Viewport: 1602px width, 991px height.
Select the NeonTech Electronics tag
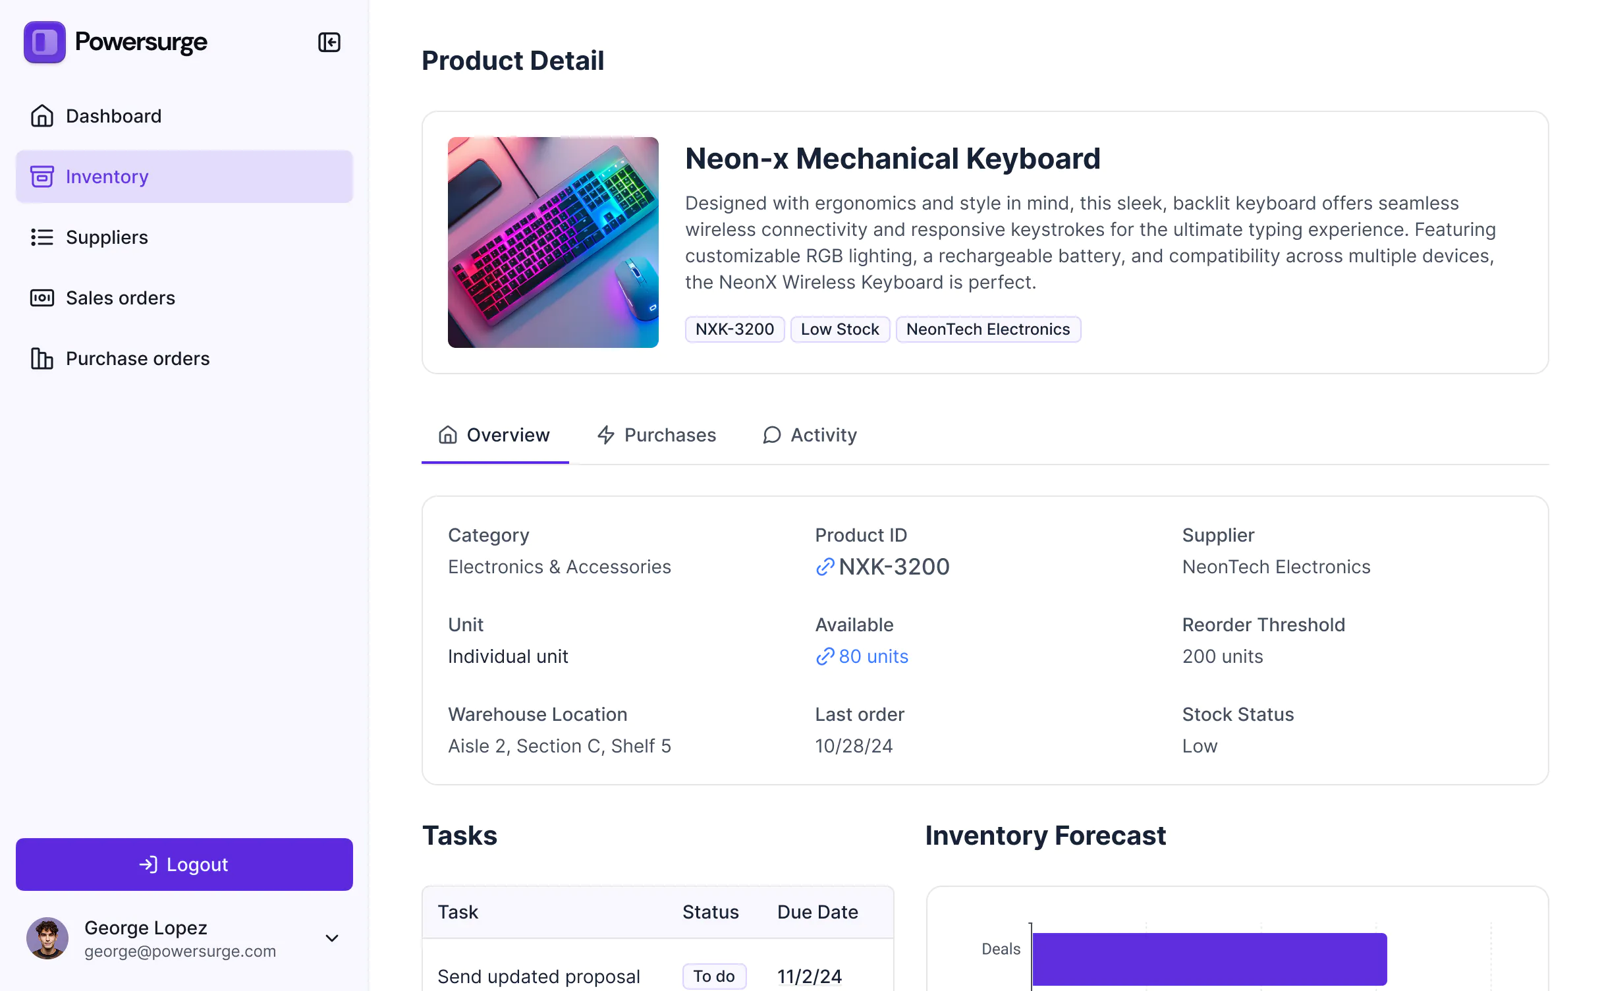point(988,329)
